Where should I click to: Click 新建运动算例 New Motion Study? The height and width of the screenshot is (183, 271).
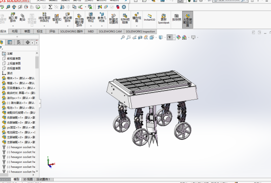tap(113, 19)
